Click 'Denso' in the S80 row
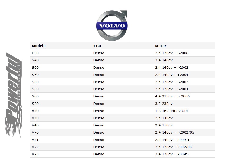239x167 pixels. click(99, 104)
